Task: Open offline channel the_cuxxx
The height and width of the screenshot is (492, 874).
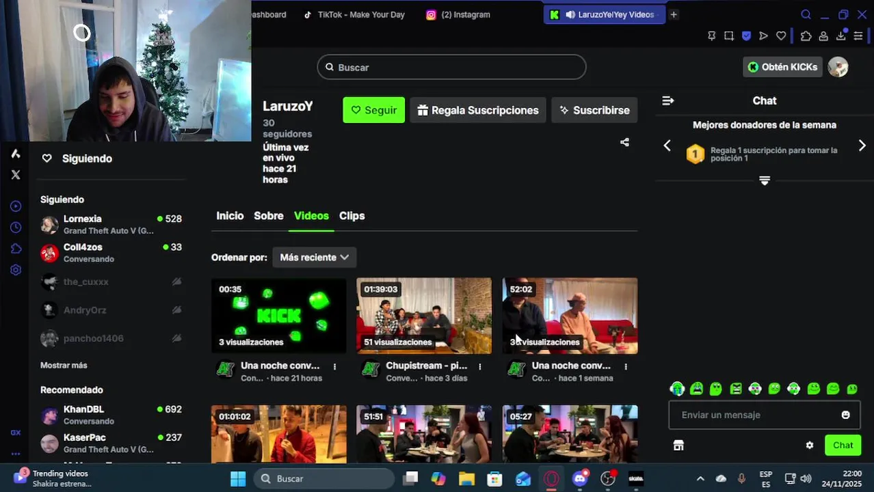Action: 111,282
